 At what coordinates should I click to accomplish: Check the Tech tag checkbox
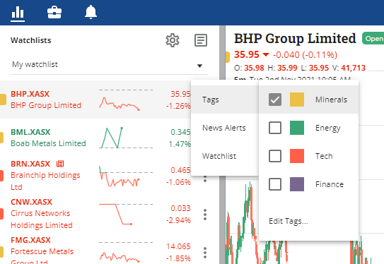275,156
